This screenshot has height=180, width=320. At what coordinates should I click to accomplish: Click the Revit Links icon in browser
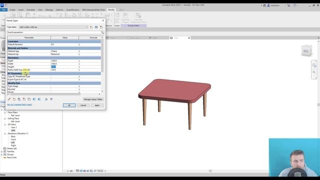pos(4,157)
